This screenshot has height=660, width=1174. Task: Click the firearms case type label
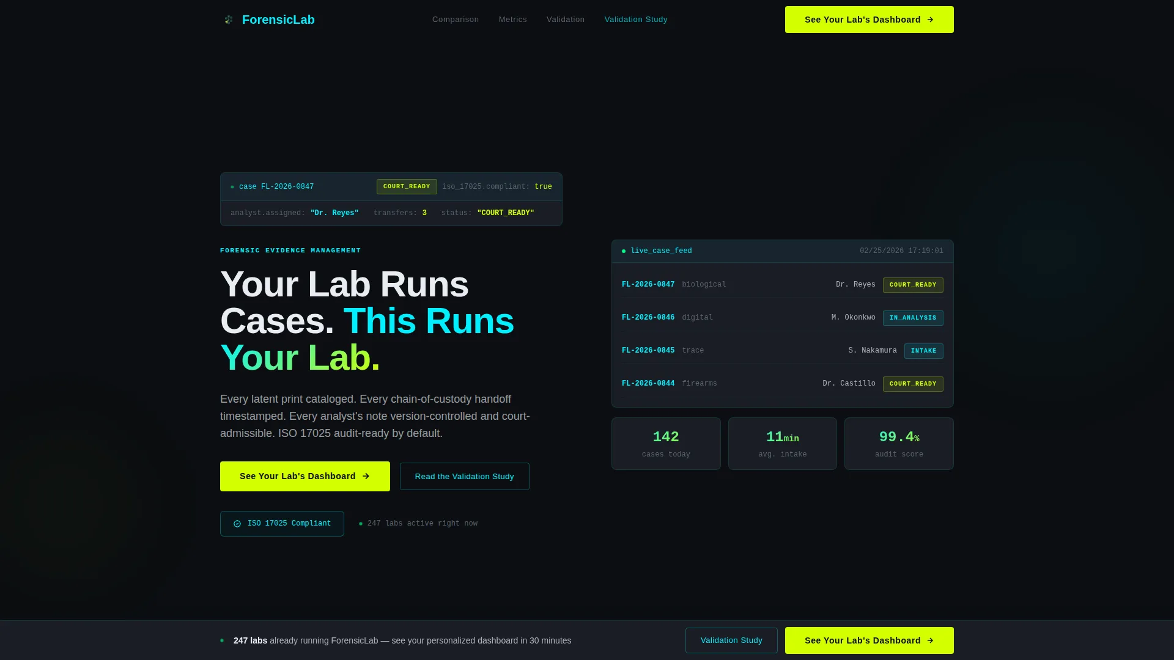click(700, 384)
